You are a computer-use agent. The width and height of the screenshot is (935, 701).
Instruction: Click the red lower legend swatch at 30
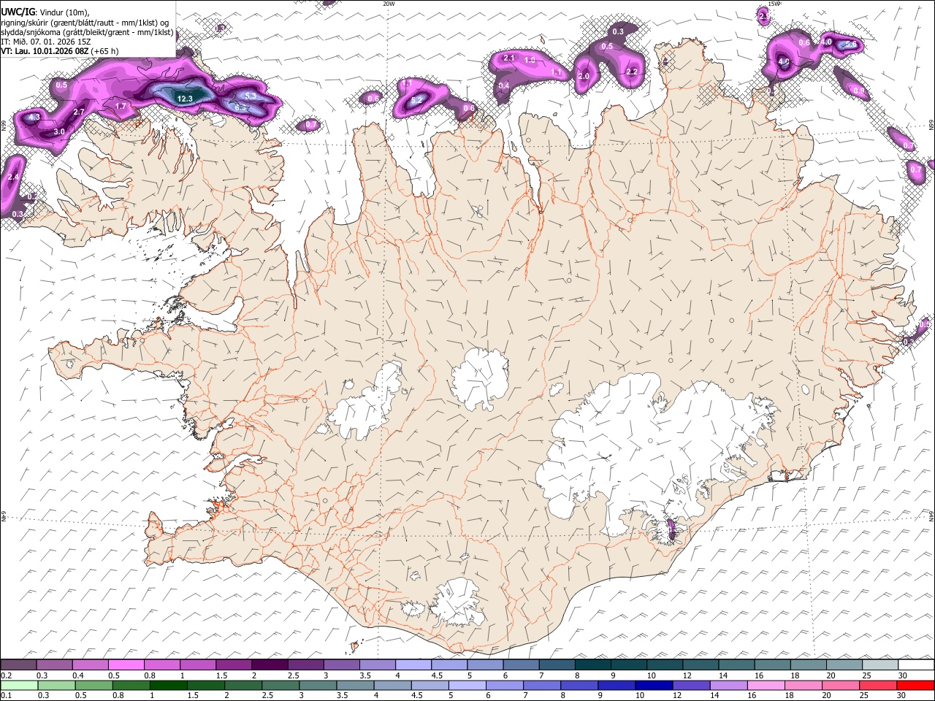[915, 685]
